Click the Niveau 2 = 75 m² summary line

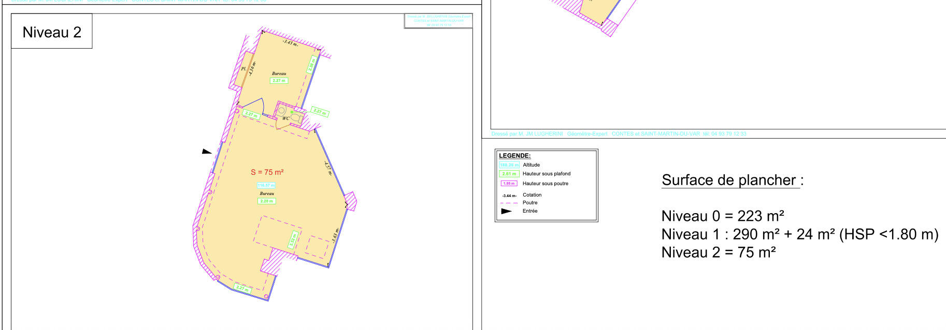point(718,252)
